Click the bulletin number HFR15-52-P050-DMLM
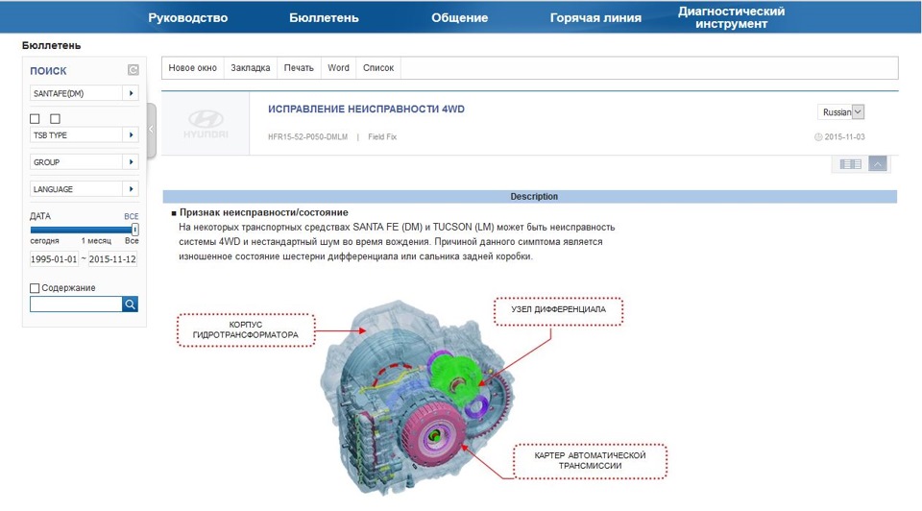The height and width of the screenshot is (511, 922). (x=307, y=136)
